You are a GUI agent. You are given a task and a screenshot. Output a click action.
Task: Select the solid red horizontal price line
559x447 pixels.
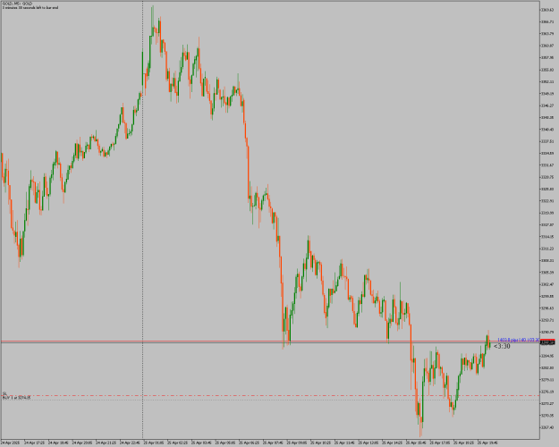pos(270,342)
